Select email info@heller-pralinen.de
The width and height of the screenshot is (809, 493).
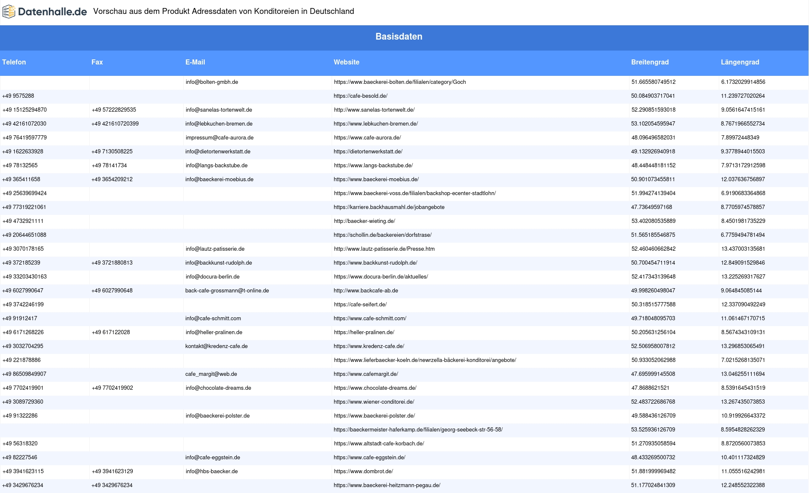[214, 332]
